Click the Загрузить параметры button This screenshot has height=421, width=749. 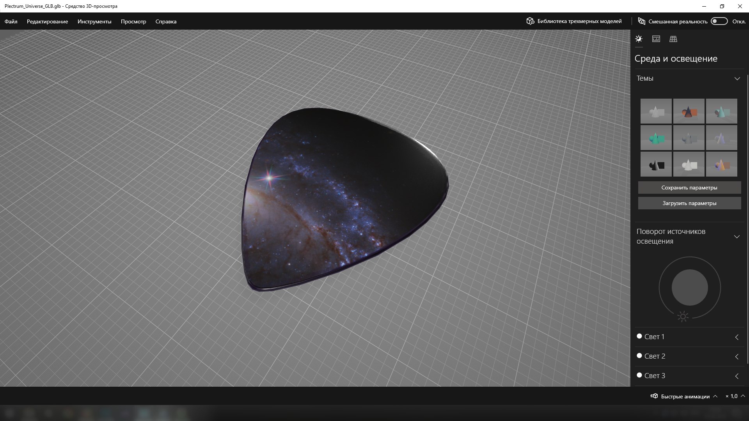click(x=689, y=203)
